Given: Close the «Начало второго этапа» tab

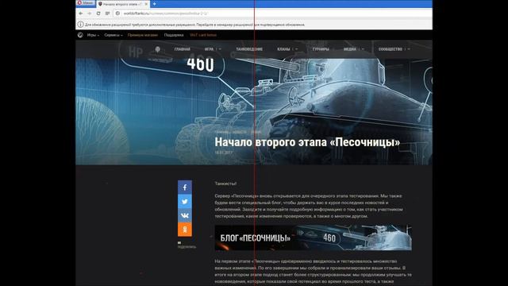Looking at the screenshot, I should tap(146, 4).
